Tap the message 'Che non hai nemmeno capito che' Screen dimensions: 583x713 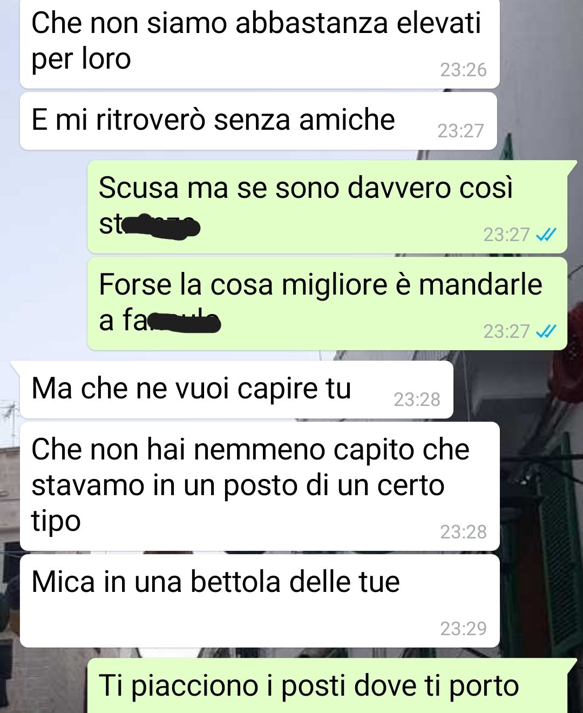[260, 487]
